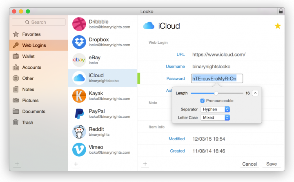
Task: Select the Vimeo login entry
Action: coord(102,149)
